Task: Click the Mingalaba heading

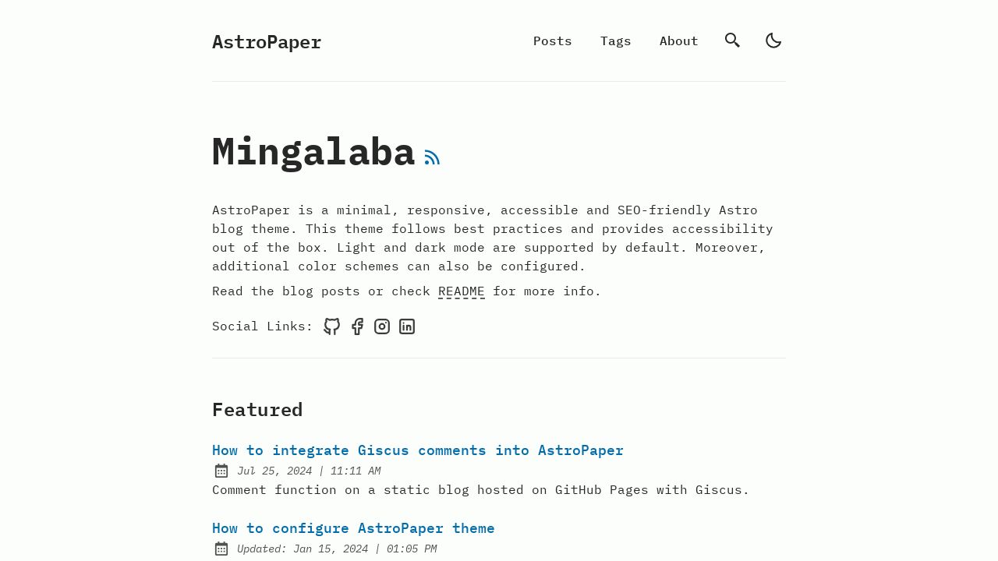Action: point(313,152)
